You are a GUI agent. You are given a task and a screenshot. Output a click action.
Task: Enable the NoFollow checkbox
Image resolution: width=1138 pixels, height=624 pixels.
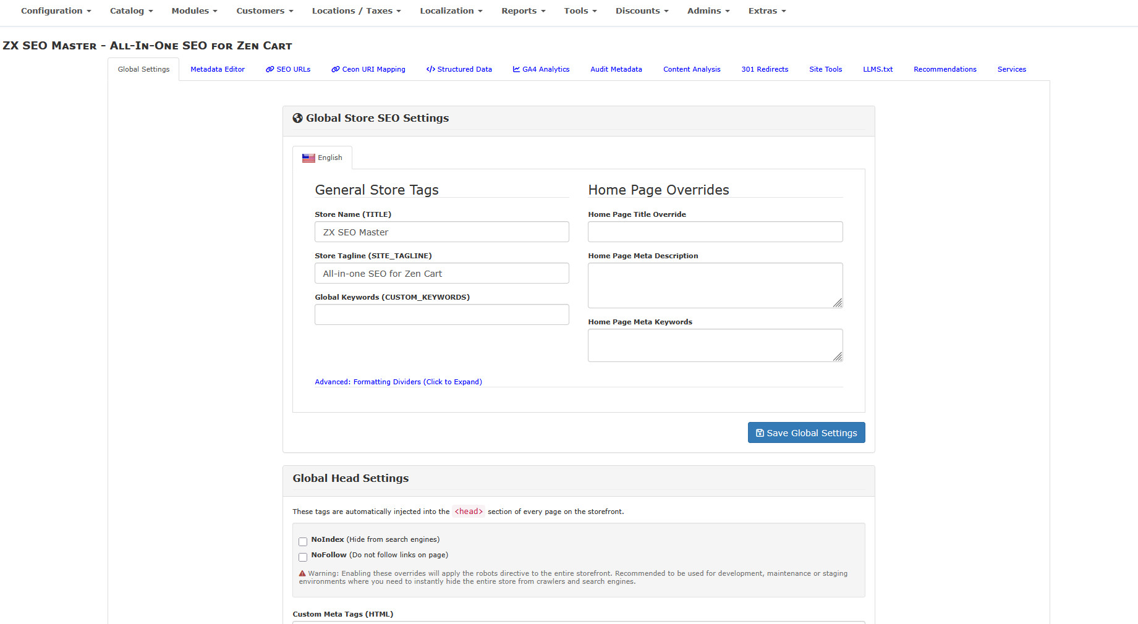(303, 557)
